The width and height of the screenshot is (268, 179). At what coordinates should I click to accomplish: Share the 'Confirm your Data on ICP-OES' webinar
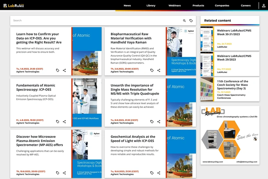click(64, 70)
